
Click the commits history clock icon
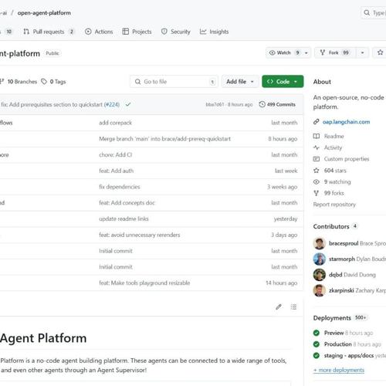[x=262, y=104]
